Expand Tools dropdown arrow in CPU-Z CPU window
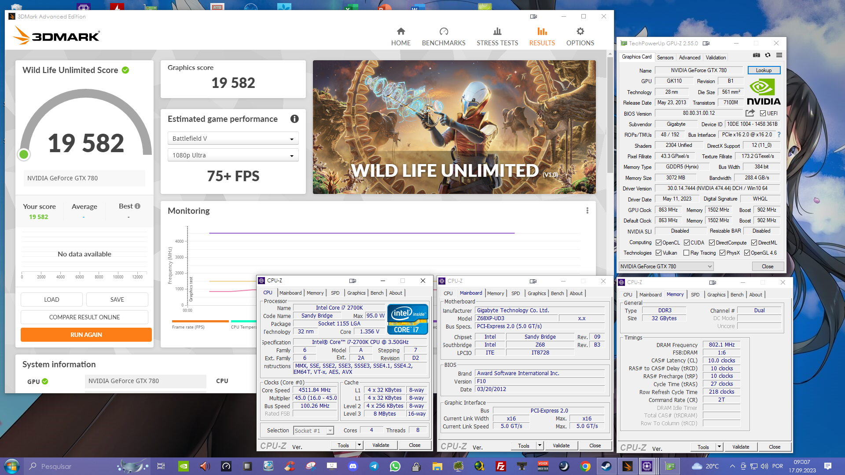 [x=359, y=445]
